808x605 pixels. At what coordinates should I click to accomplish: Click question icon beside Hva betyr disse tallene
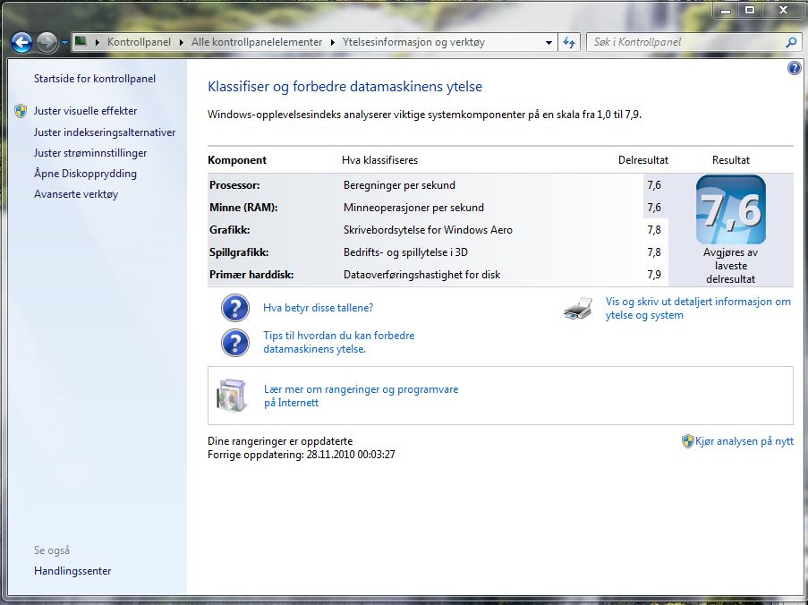[235, 308]
